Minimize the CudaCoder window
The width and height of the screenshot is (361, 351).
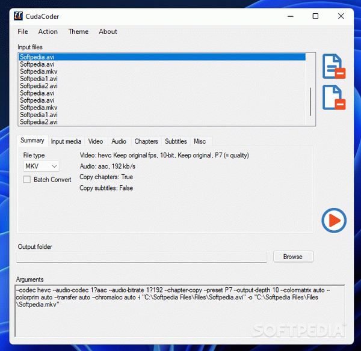coord(291,16)
